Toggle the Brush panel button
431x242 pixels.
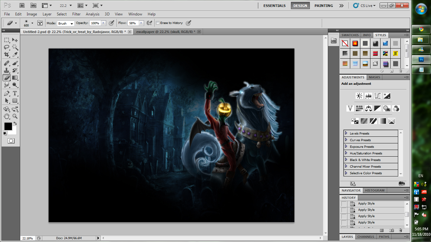(40, 23)
